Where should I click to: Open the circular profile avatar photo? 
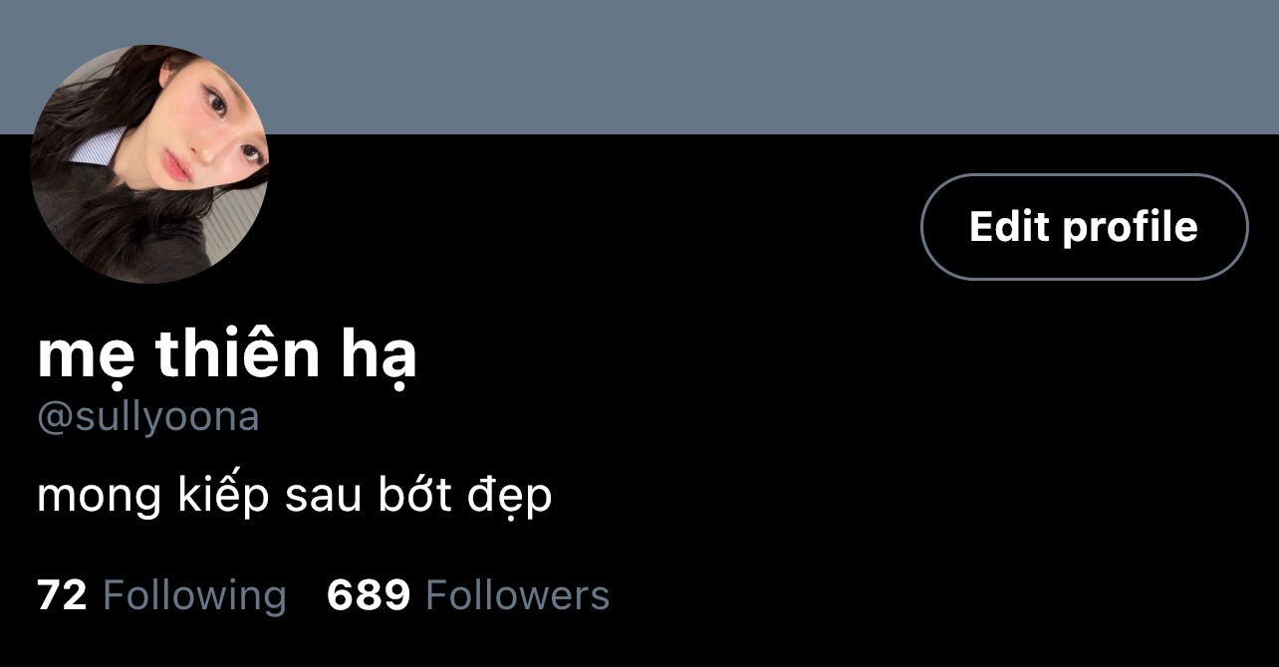(x=149, y=164)
